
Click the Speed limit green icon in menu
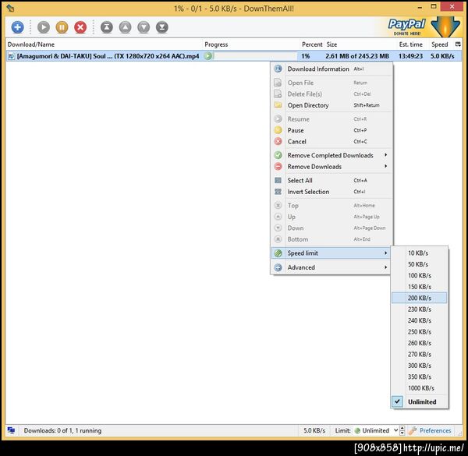click(x=278, y=253)
